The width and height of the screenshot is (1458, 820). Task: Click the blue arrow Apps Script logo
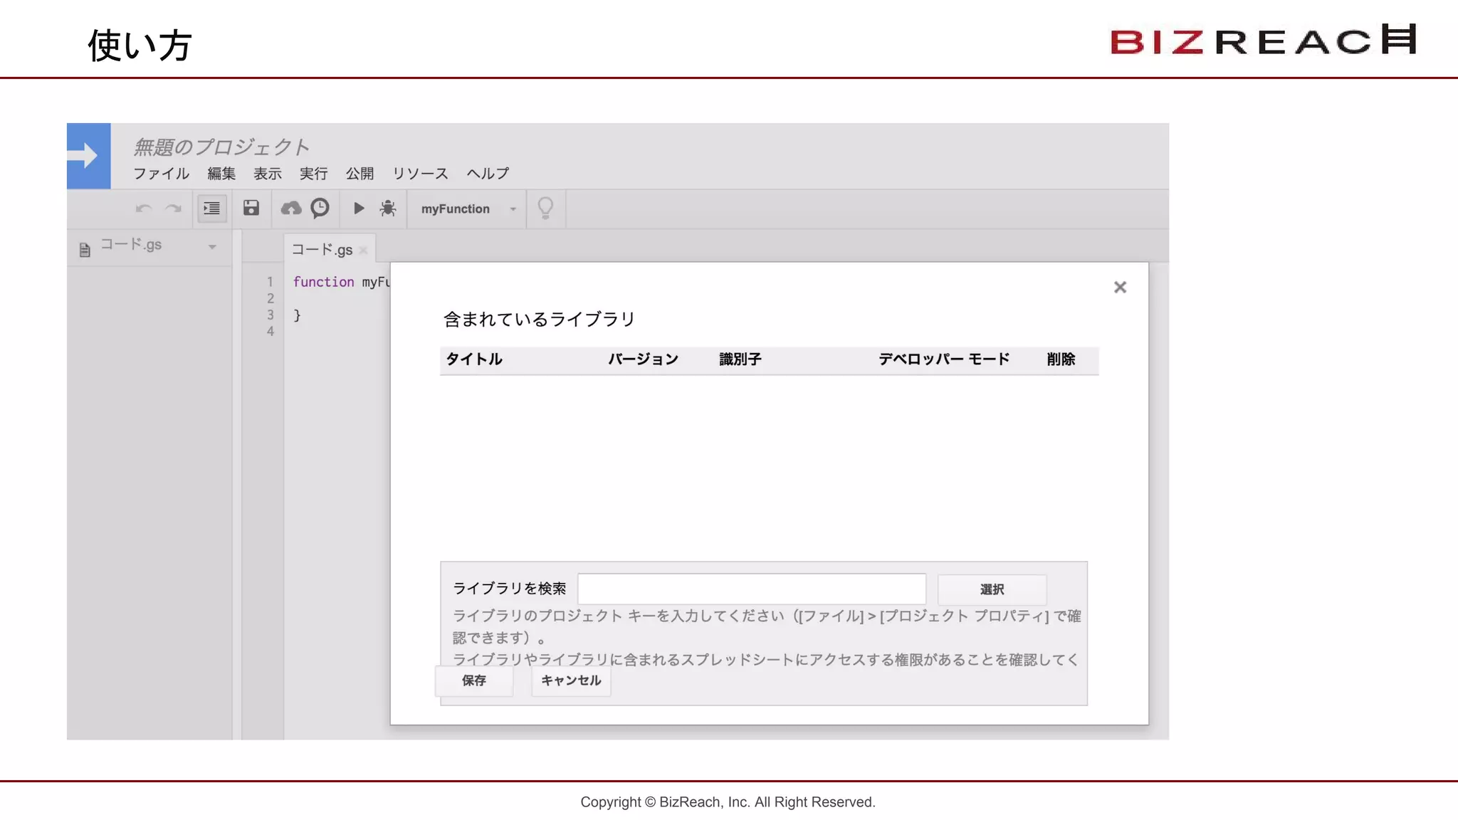pos(88,156)
